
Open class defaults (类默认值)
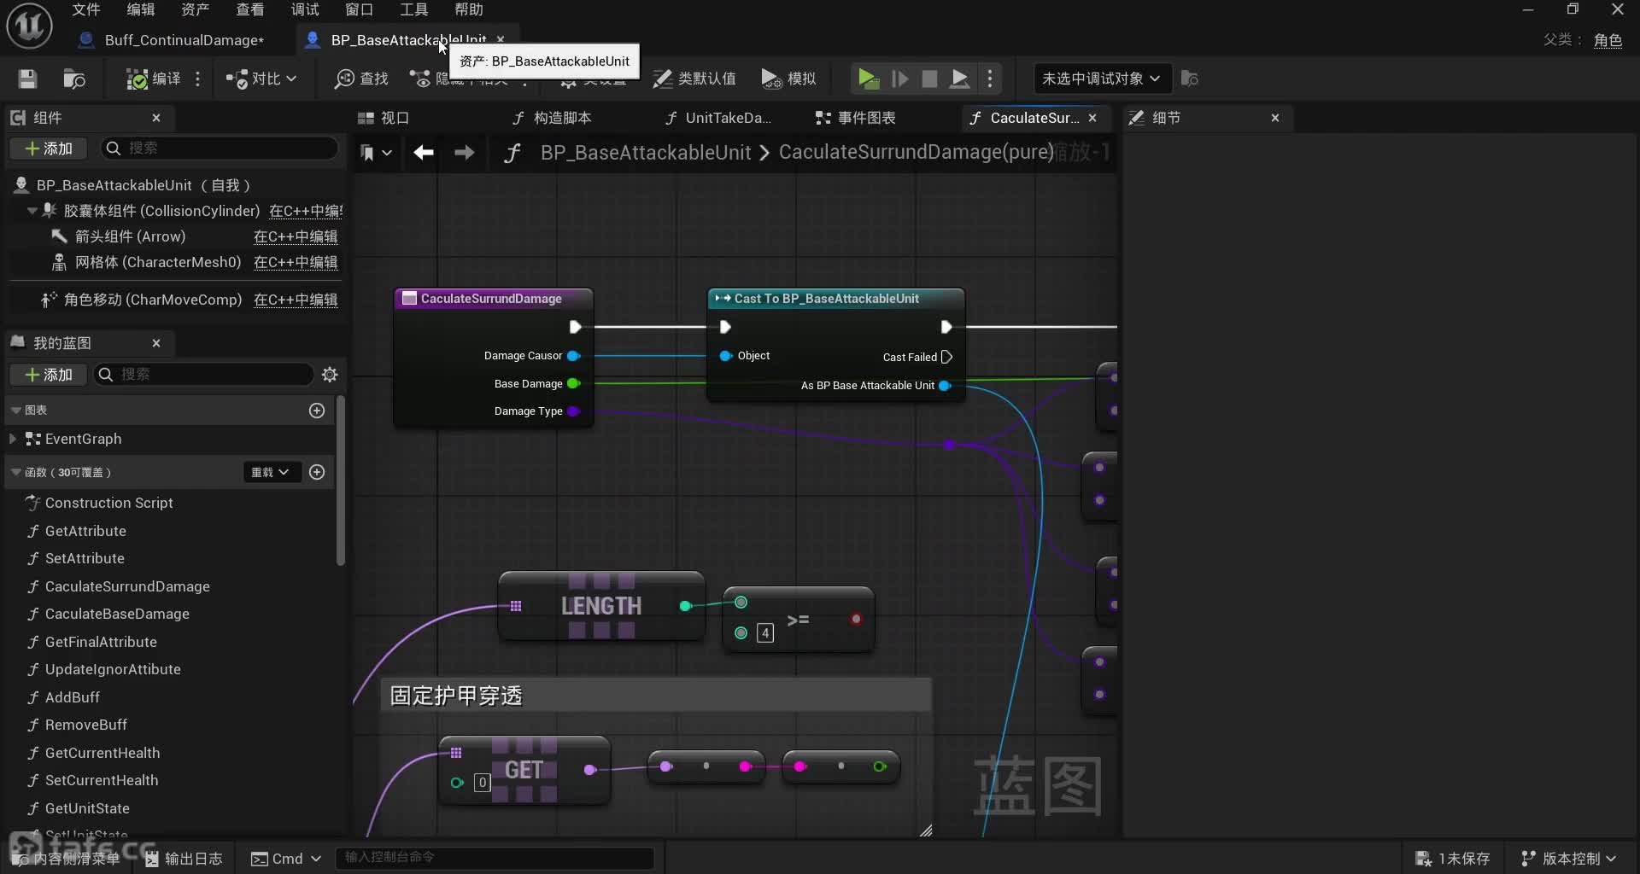(x=694, y=79)
